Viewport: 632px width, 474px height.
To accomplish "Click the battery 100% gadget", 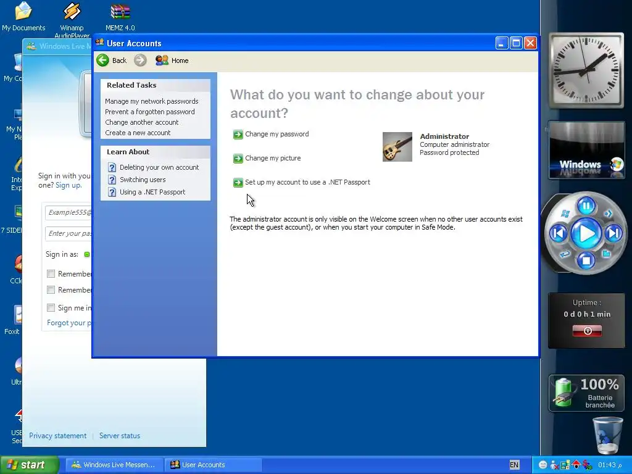I will point(586,393).
